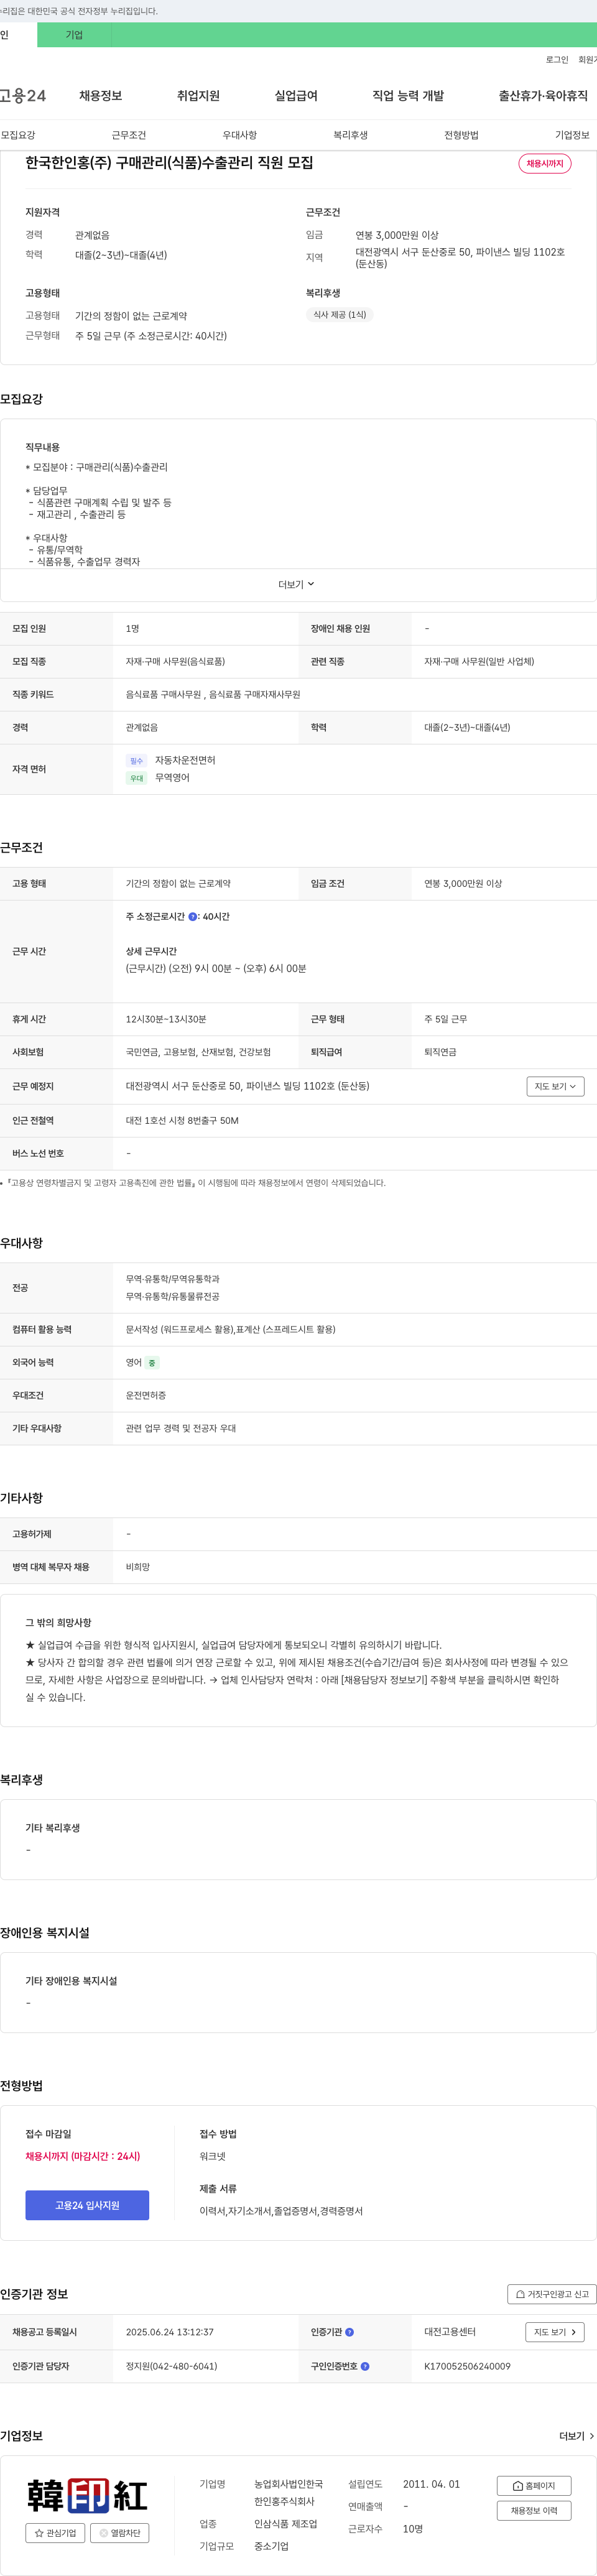Click company name 농업회사법인한국 한인홍주식회사
597x2576 pixels.
coord(288,2494)
